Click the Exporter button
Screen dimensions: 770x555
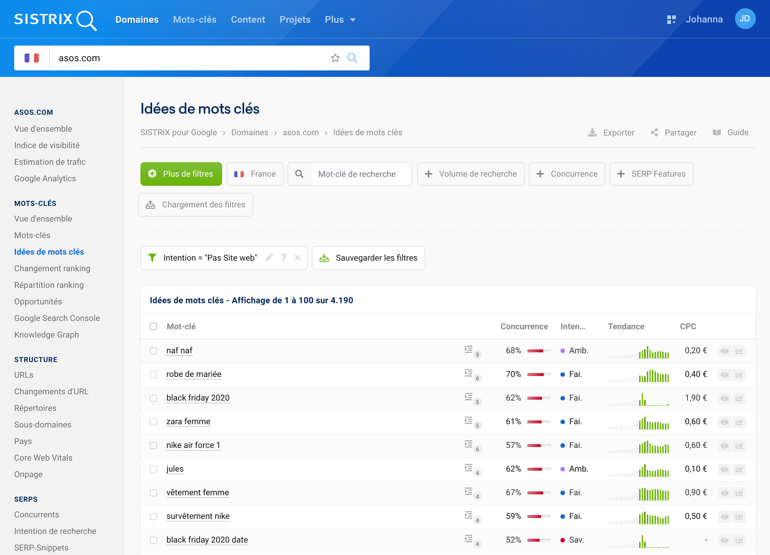click(x=611, y=132)
